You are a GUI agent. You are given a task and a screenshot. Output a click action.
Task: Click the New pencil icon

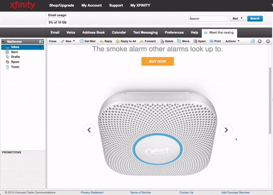click(x=63, y=41)
